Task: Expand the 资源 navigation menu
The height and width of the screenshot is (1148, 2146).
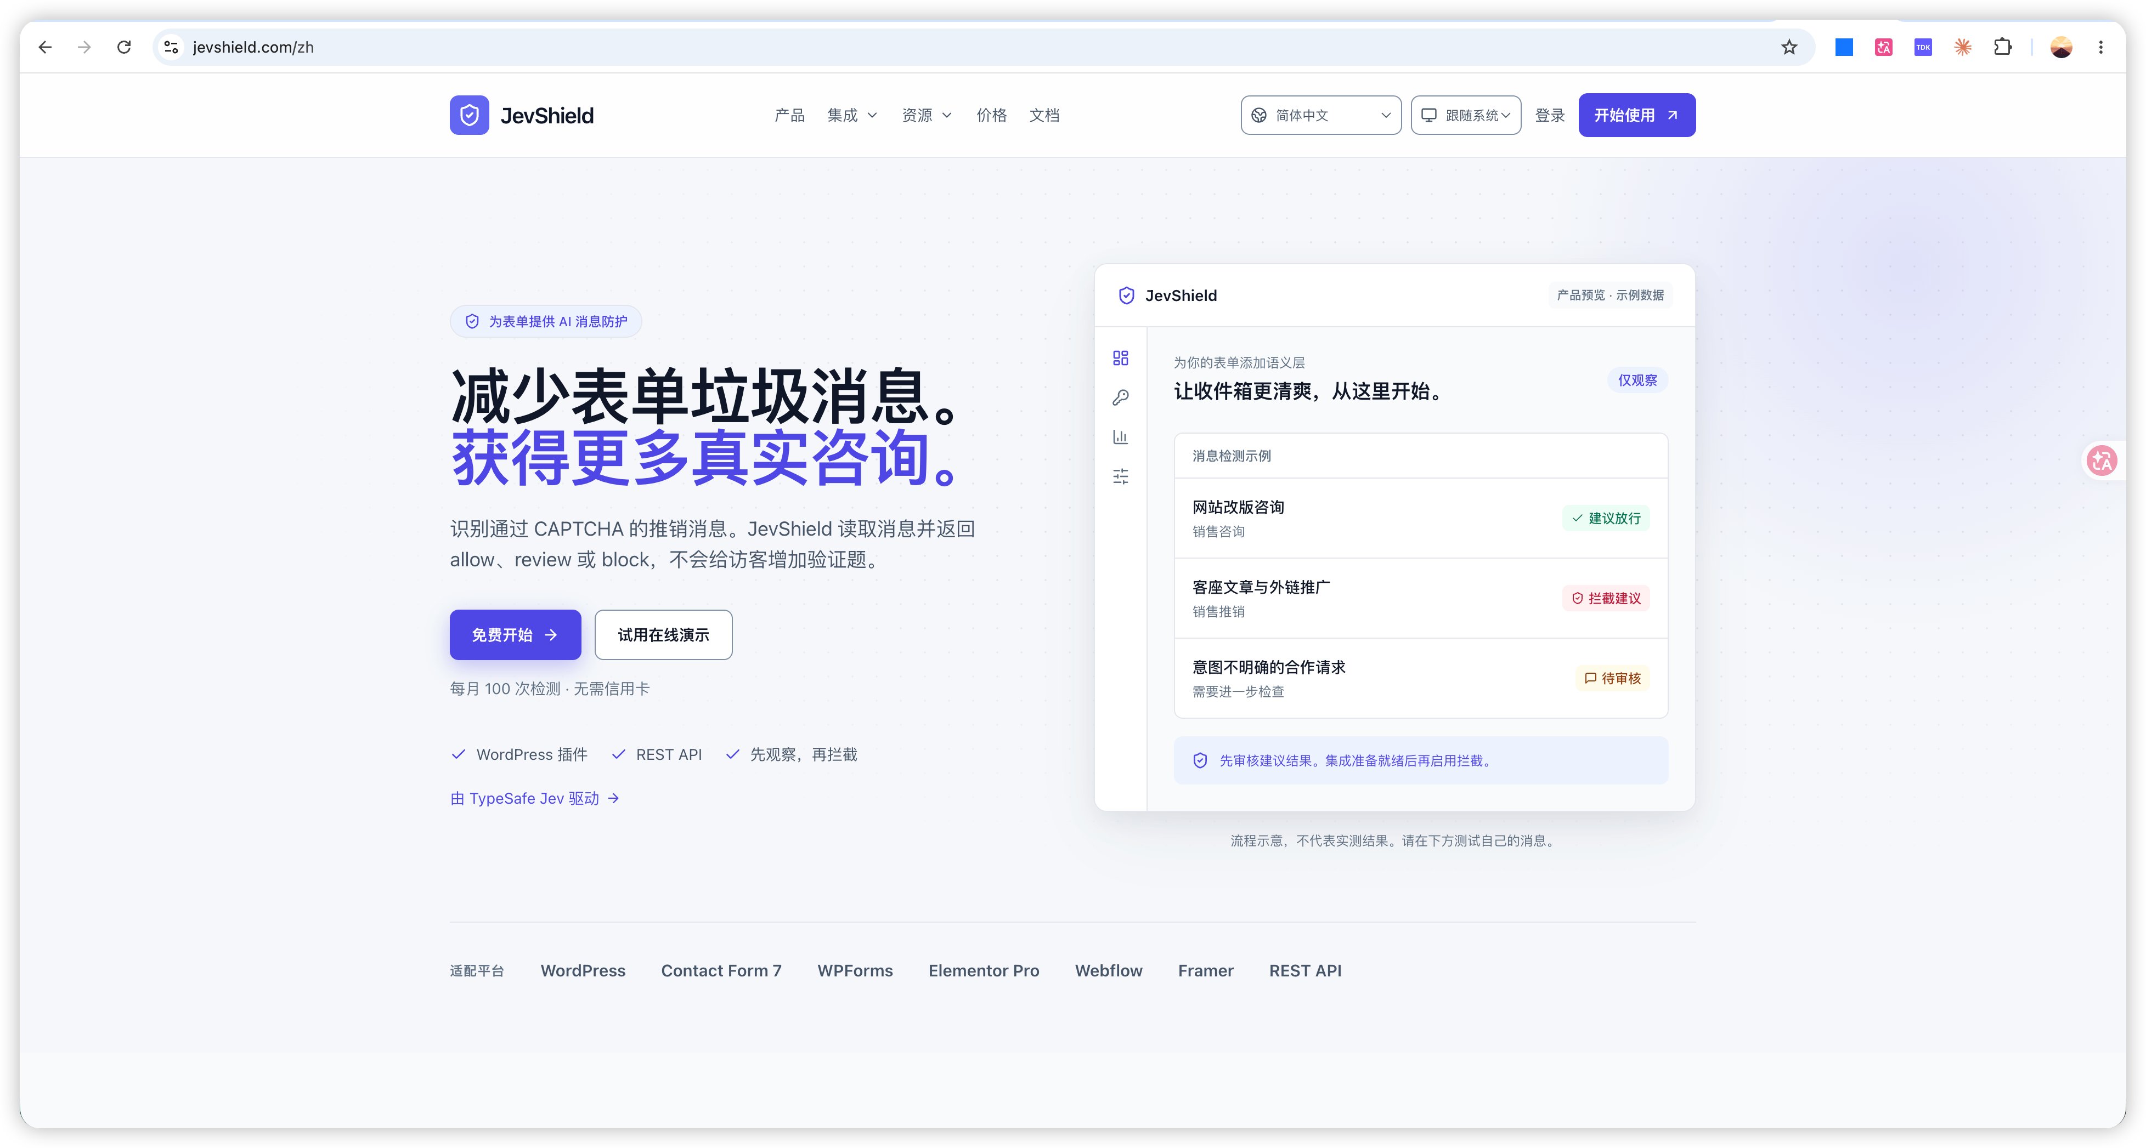Action: pos(927,115)
